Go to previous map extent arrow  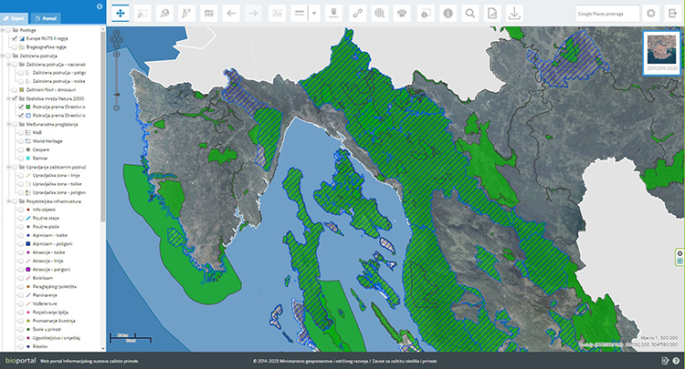coord(231,13)
